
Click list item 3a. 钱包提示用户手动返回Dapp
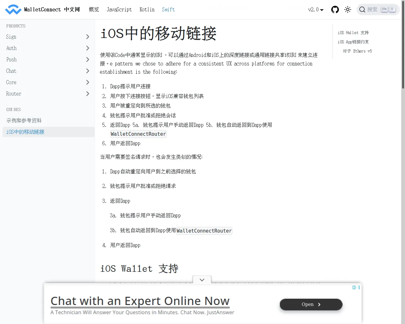pos(146,215)
